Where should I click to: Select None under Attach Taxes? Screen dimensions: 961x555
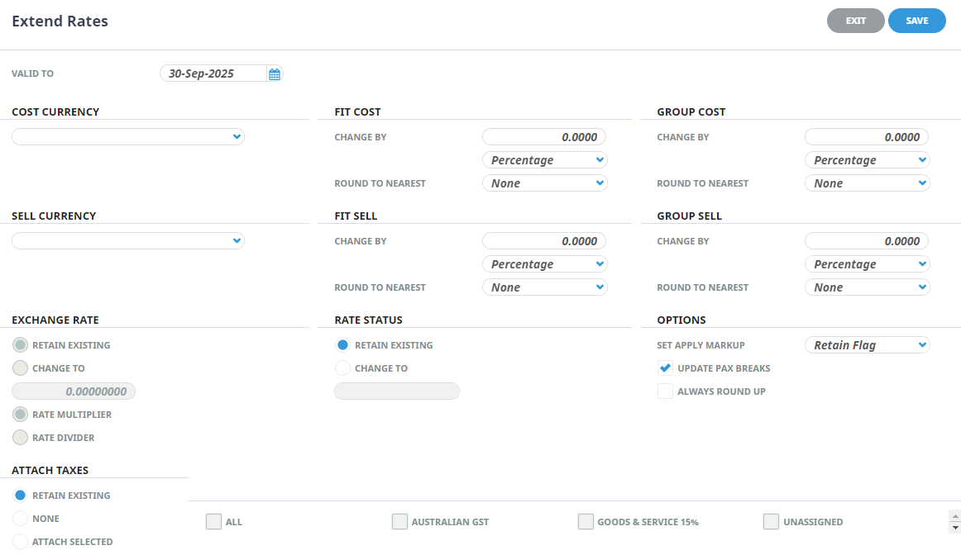point(20,519)
